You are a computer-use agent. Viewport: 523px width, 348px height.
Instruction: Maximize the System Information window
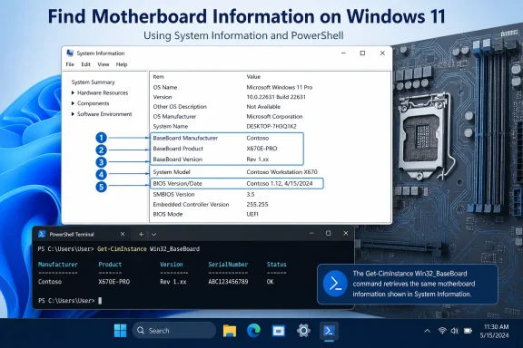click(362, 53)
